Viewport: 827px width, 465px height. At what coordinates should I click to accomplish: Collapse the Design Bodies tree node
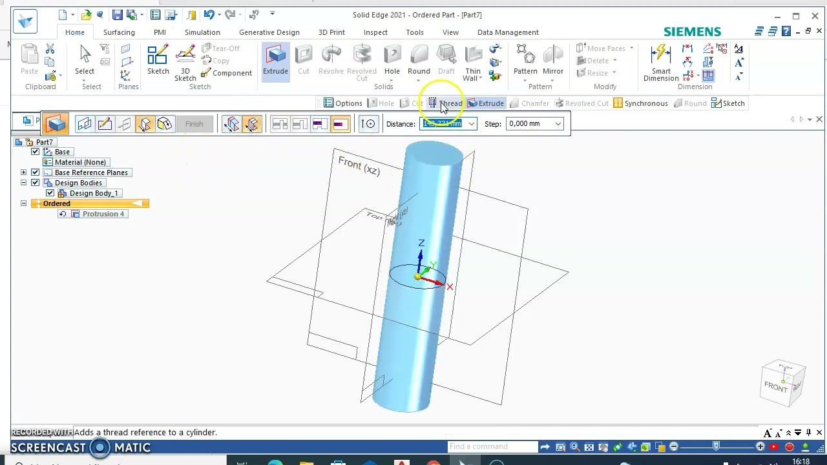(x=23, y=183)
